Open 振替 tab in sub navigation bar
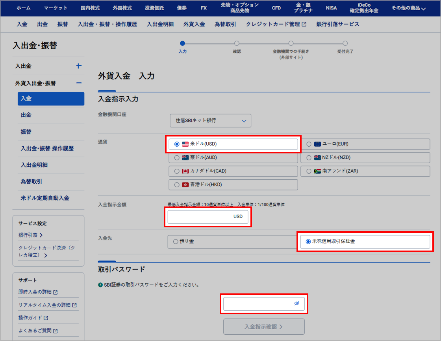 (63, 24)
